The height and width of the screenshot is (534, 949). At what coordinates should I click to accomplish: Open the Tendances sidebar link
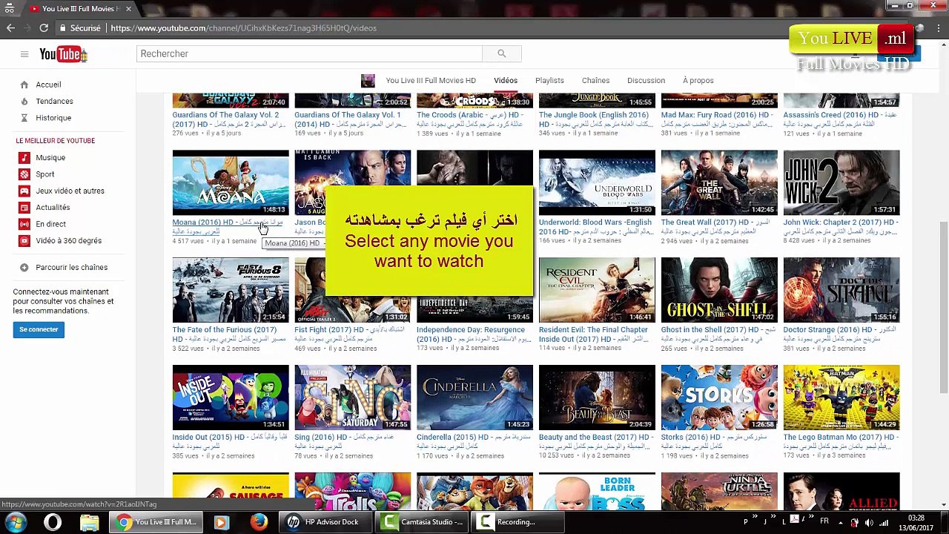point(54,101)
